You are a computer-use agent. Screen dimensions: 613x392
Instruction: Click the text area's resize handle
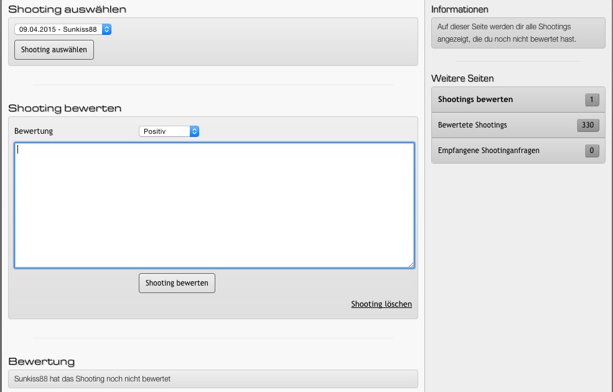pyautogui.click(x=411, y=265)
